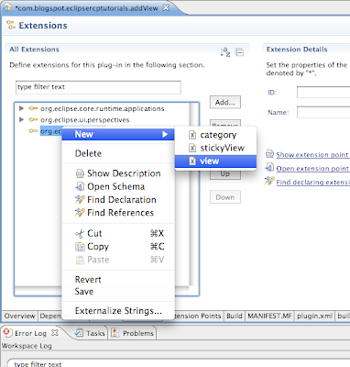Click the Show Description menu icon

pyautogui.click(x=80, y=173)
